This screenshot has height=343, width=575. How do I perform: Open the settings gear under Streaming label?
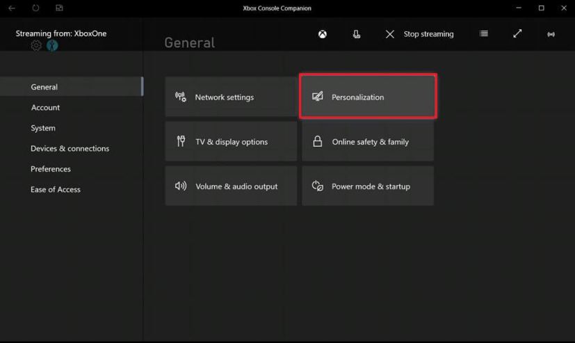click(x=36, y=45)
